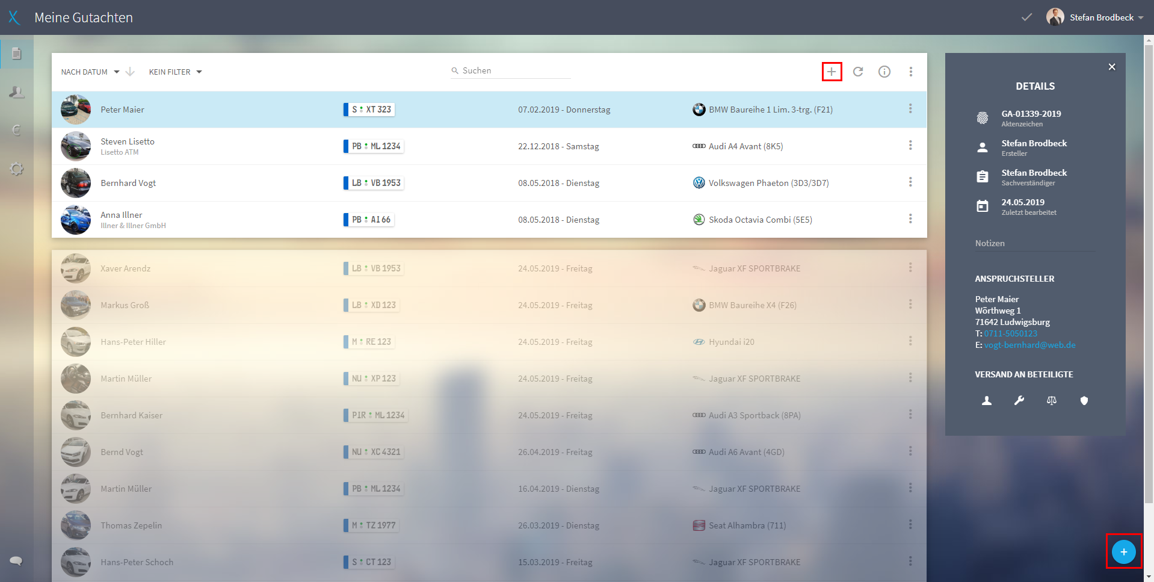The image size is (1154, 582).
Task: Toggle the sort direction arrow
Action: [130, 72]
